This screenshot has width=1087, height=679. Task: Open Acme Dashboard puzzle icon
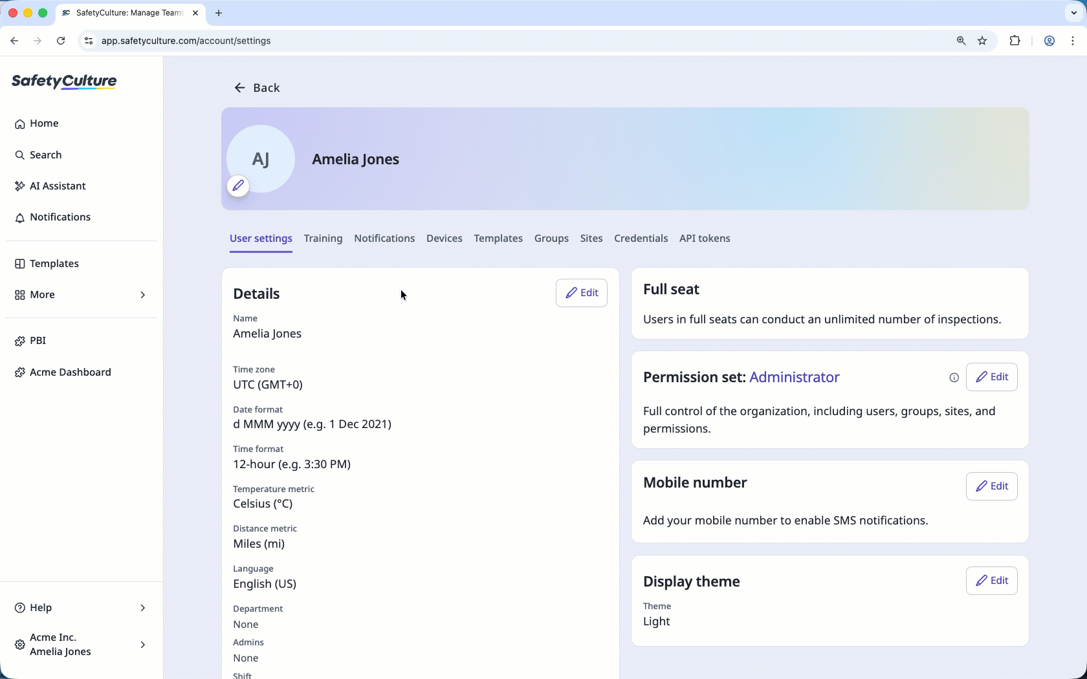[20, 372]
